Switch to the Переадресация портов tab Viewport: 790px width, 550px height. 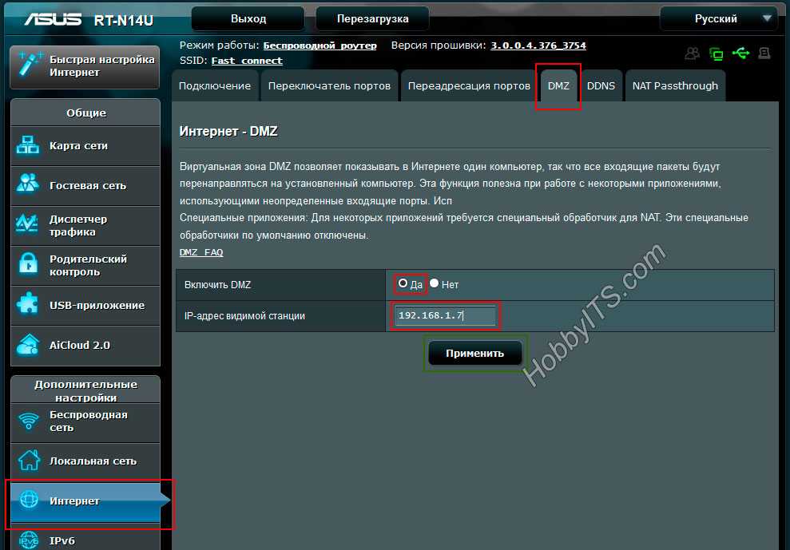click(x=469, y=86)
